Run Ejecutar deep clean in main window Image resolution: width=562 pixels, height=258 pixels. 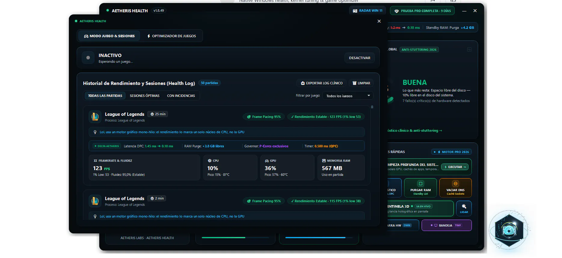coord(455,167)
